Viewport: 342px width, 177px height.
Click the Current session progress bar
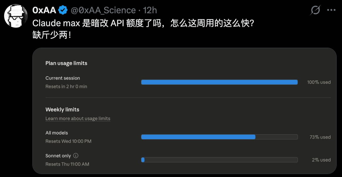tap(219, 82)
